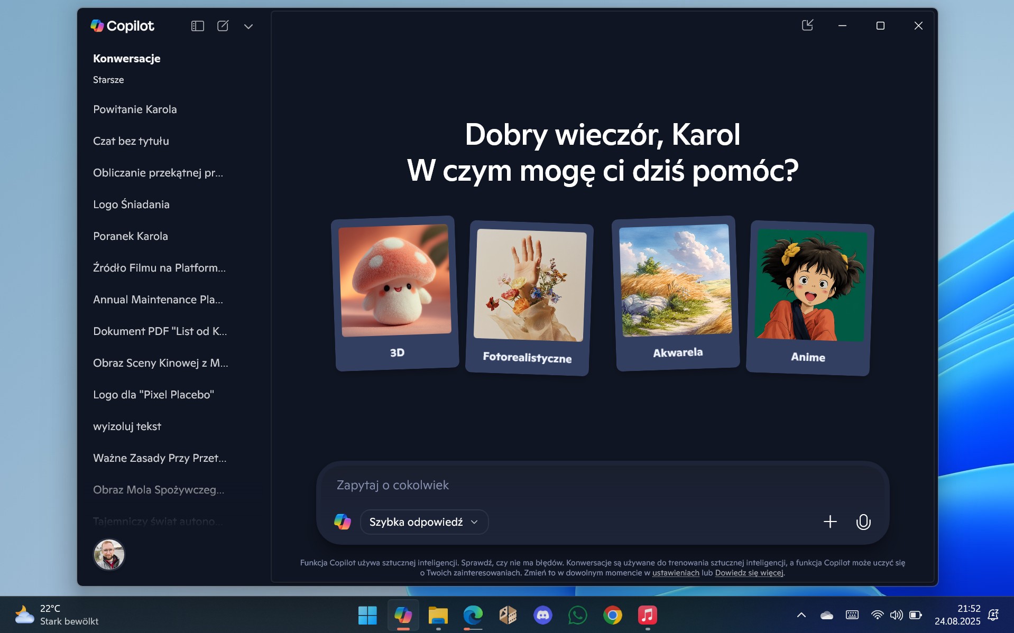
Task: Open the clock showing 21:52
Action: point(957,615)
